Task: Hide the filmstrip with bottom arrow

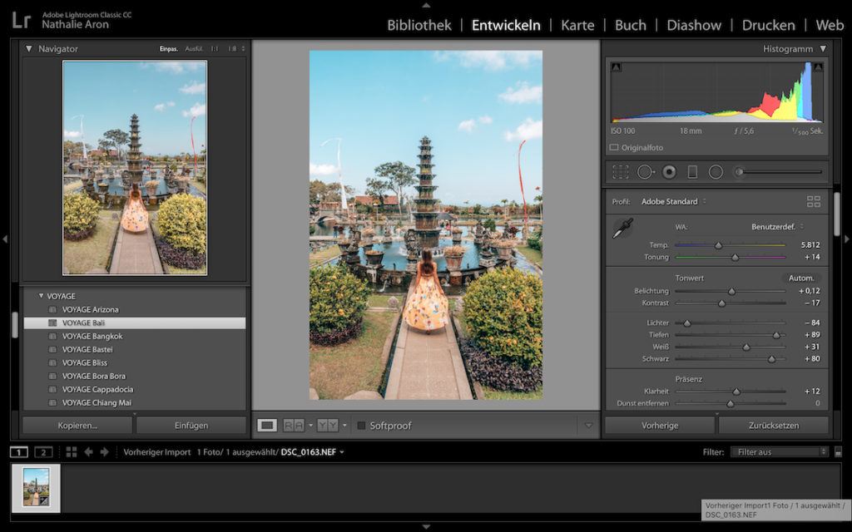Action: pos(426,526)
